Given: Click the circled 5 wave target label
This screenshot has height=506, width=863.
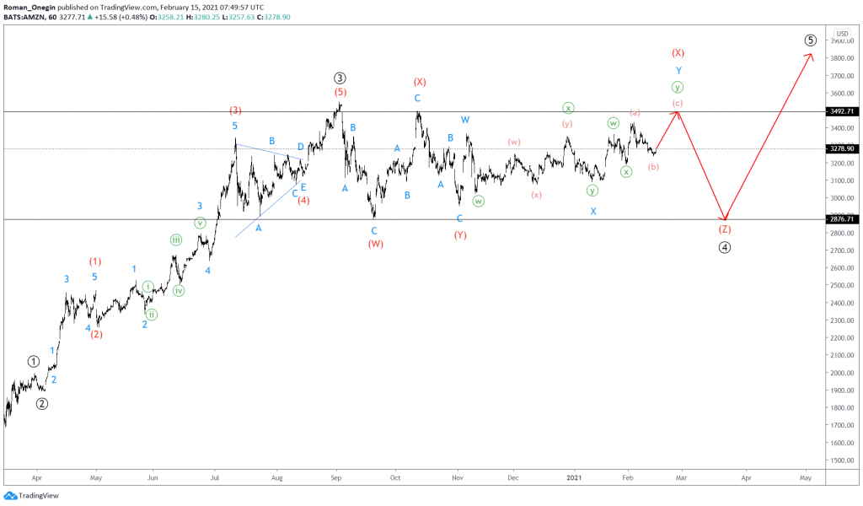Looking at the screenshot, I should 810,40.
